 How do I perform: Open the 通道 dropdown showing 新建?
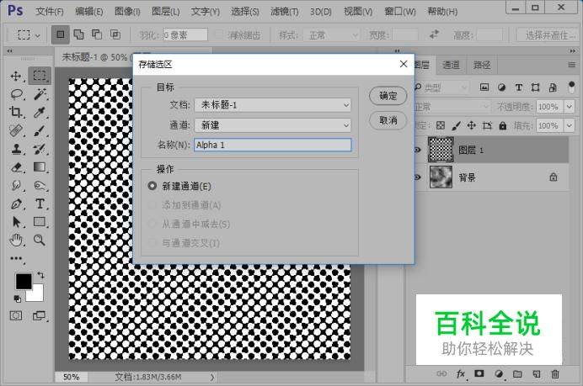click(272, 125)
